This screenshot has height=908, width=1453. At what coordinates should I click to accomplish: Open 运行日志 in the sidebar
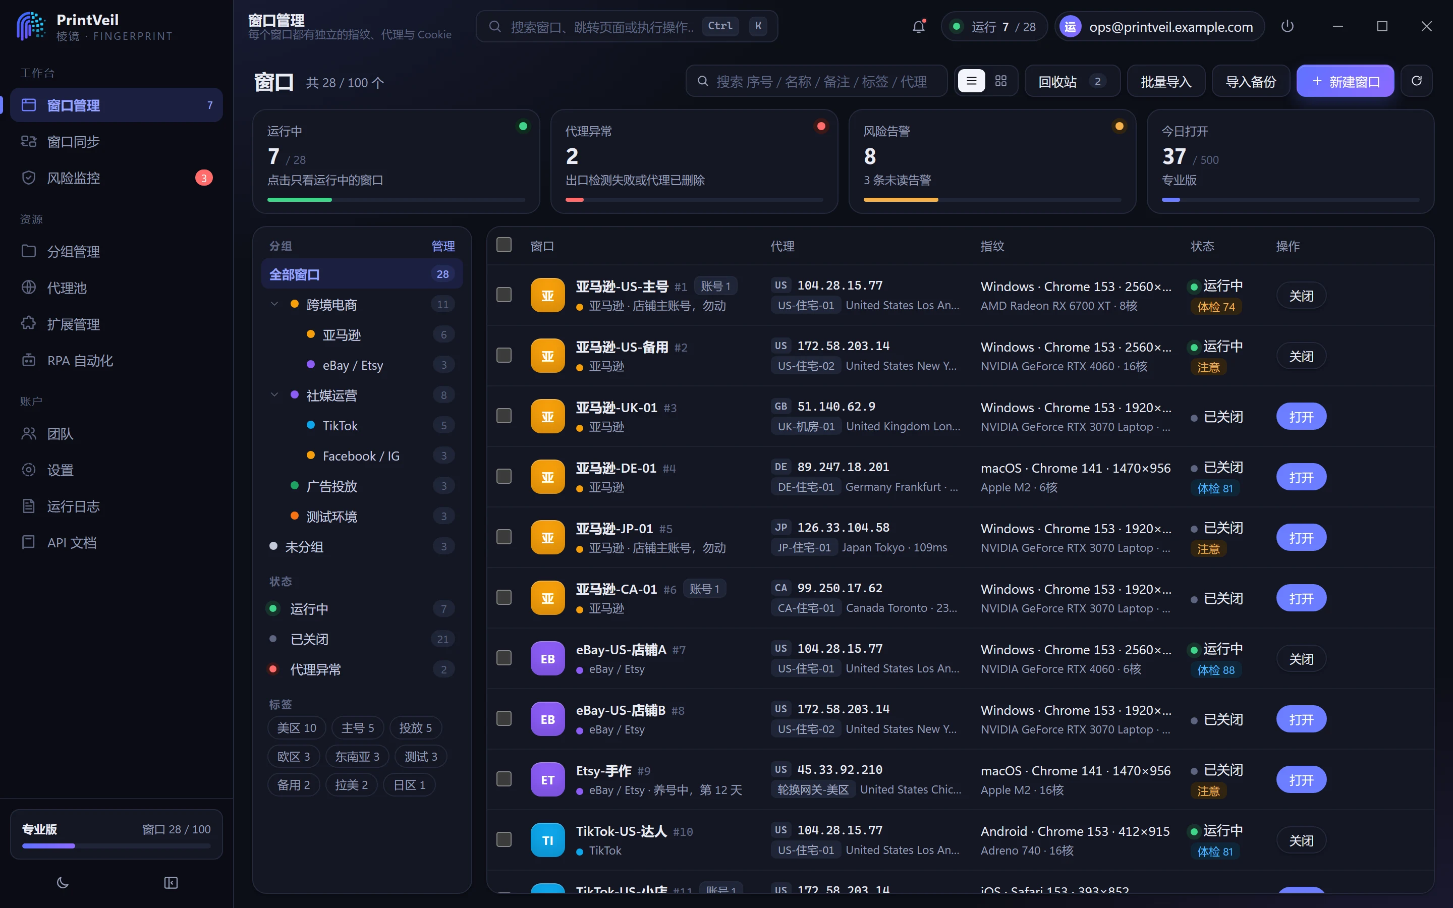pyautogui.click(x=117, y=506)
